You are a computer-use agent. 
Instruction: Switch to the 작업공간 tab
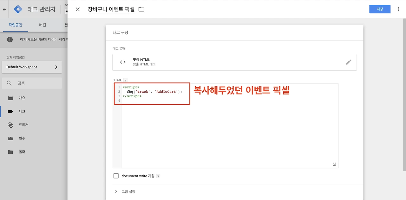pyautogui.click(x=16, y=25)
